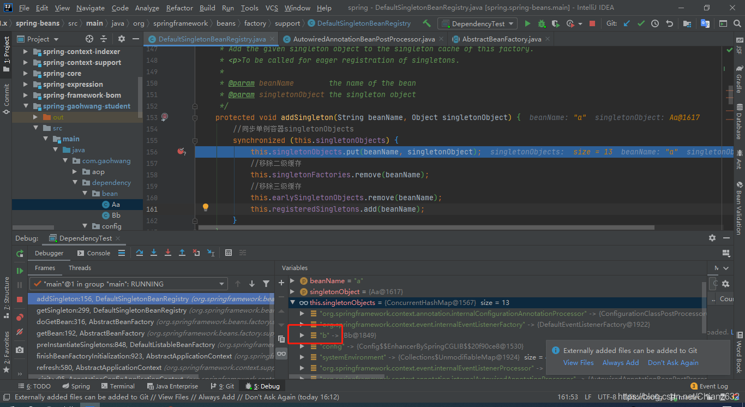Click the Git Update Project arrow
The image size is (745, 407).
(627, 23)
